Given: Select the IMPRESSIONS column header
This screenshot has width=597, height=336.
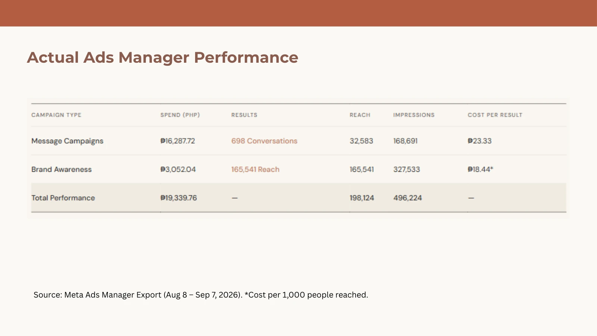Looking at the screenshot, I should coord(414,115).
